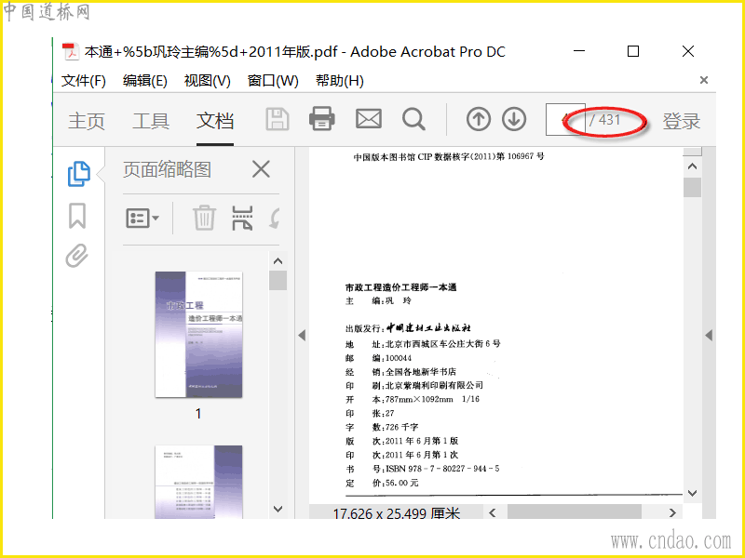Maximize the Acrobat window
The height and width of the screenshot is (558, 745).
tap(633, 51)
